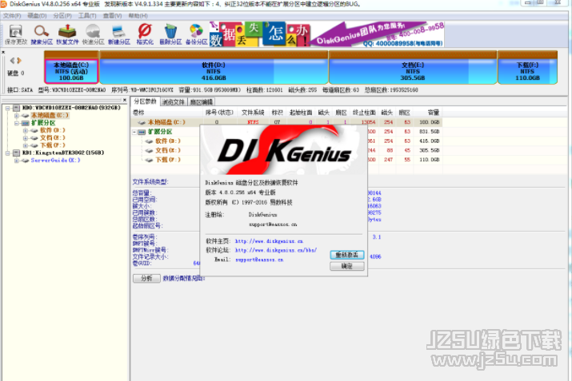Click the 保存更改 save changes toolbar icon
572x381 pixels.
pos(16,34)
